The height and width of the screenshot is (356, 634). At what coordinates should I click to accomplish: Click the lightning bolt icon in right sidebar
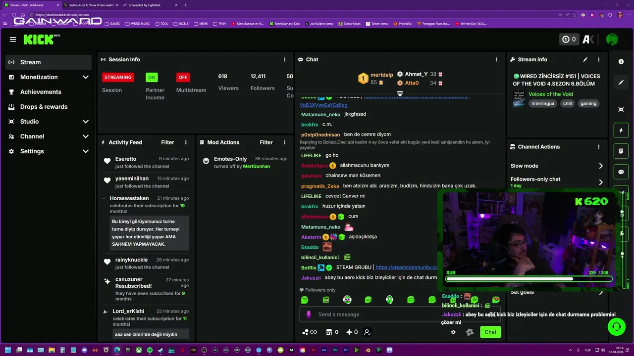point(621,131)
